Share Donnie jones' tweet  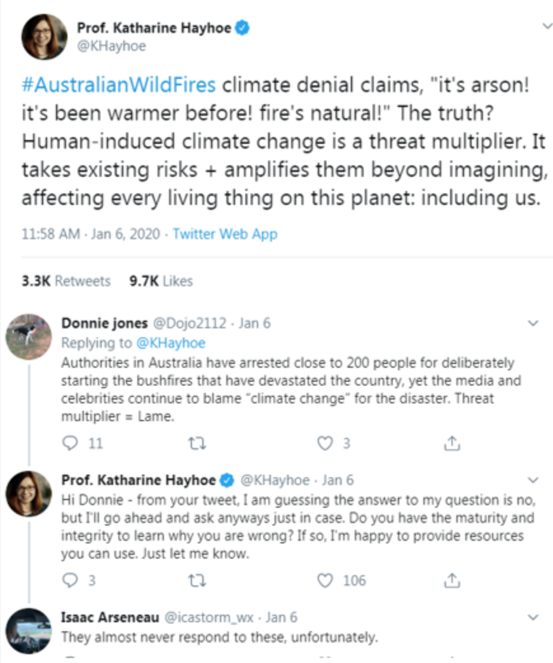[x=453, y=443]
